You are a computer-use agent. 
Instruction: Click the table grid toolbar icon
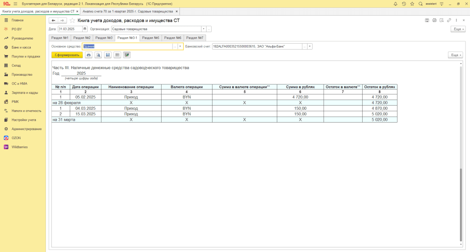pos(117,55)
